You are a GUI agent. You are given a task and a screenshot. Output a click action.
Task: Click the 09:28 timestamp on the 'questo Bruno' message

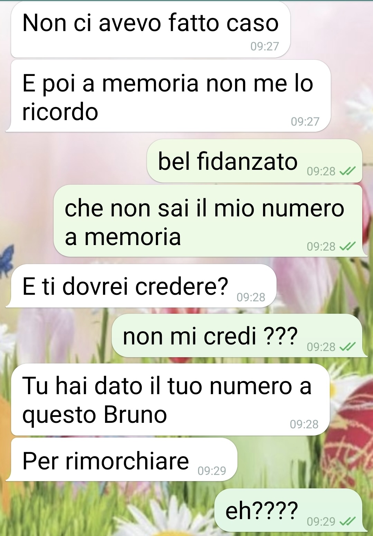point(304,424)
